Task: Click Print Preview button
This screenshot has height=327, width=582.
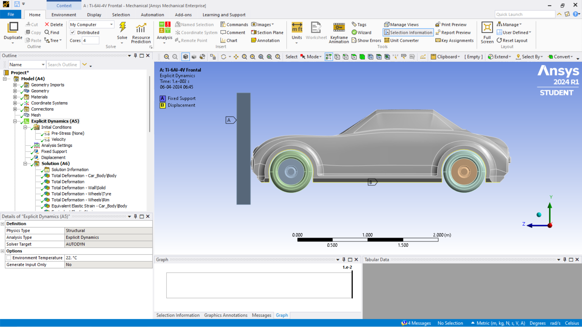Action: (451, 25)
